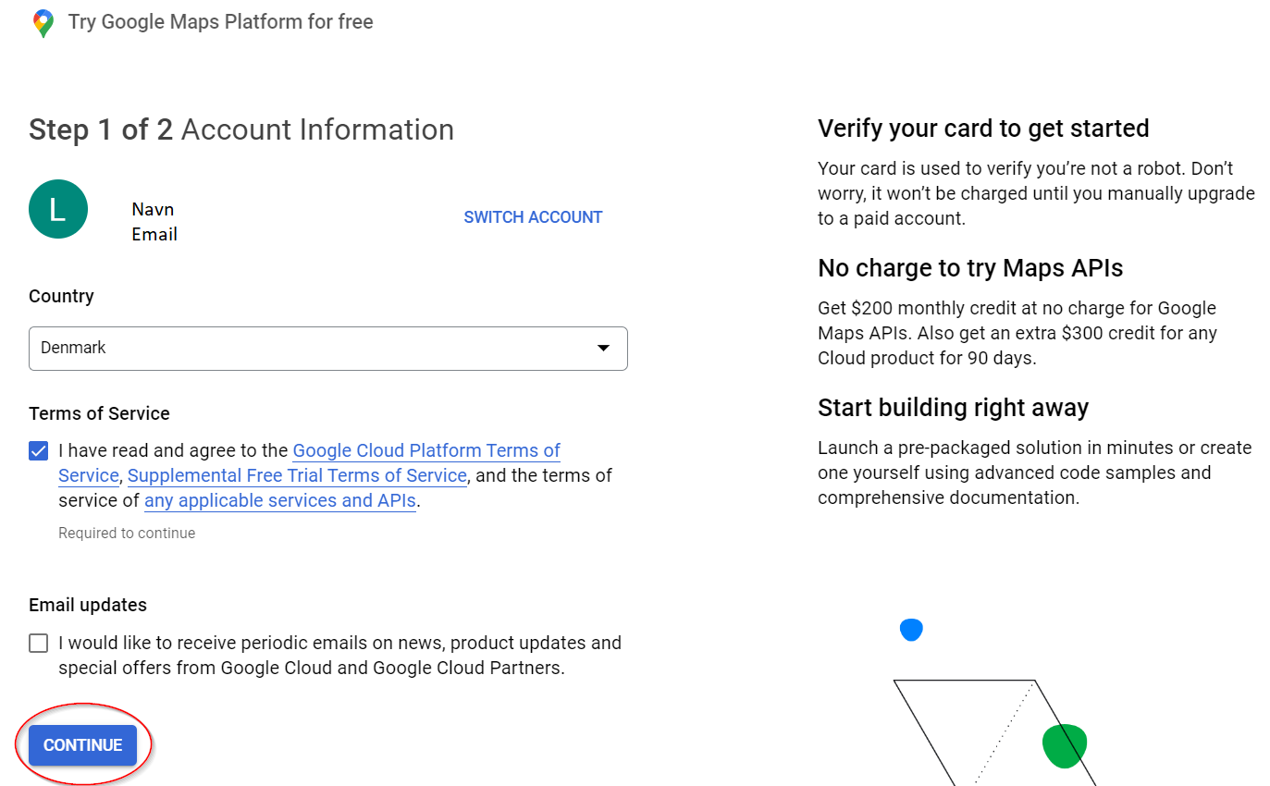Open 'any applicable services and APIs' link
This screenshot has height=786, width=1270.
pyautogui.click(x=280, y=501)
